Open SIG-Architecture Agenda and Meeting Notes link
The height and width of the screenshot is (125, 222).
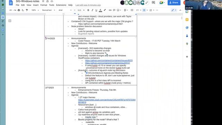tap(108, 73)
